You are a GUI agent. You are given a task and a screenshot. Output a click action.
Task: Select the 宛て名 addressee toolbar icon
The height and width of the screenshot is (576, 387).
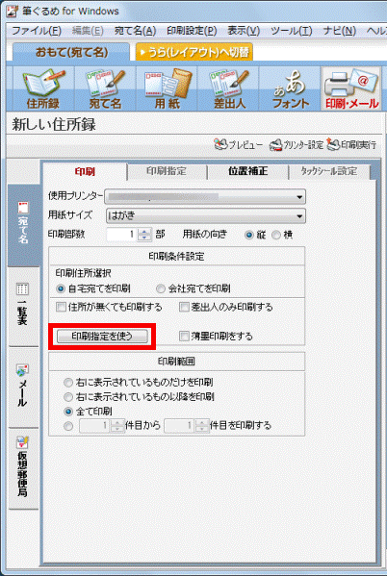point(105,88)
